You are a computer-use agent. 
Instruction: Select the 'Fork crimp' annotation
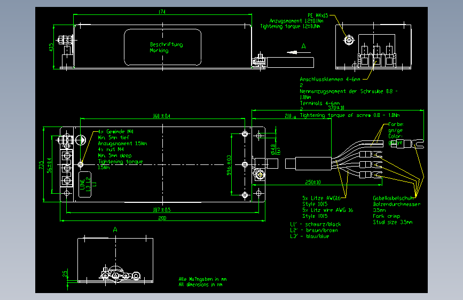click(x=387, y=216)
